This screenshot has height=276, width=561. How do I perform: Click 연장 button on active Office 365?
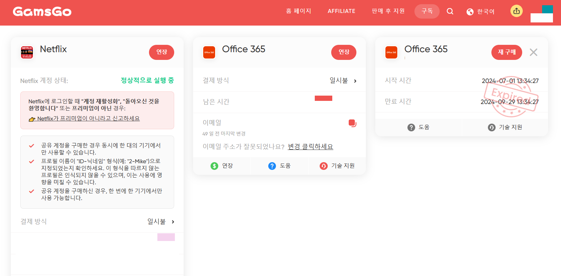pos(344,52)
